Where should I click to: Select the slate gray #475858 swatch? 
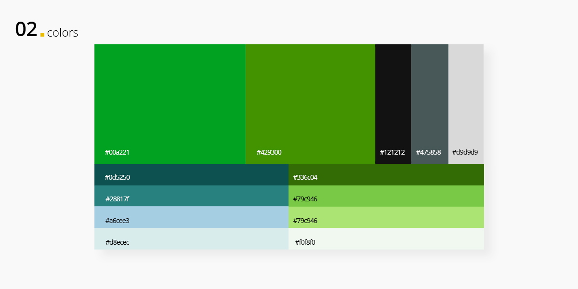(430, 96)
